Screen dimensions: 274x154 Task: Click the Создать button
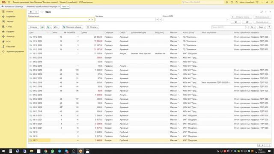33,27
